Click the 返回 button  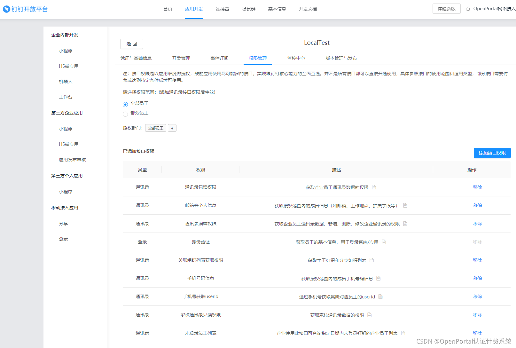(x=132, y=44)
